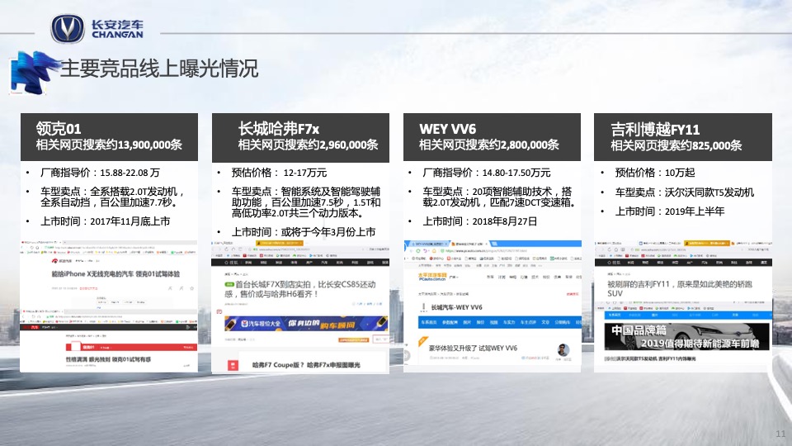Click the 长城哈弗F7x card heading

tap(278, 129)
